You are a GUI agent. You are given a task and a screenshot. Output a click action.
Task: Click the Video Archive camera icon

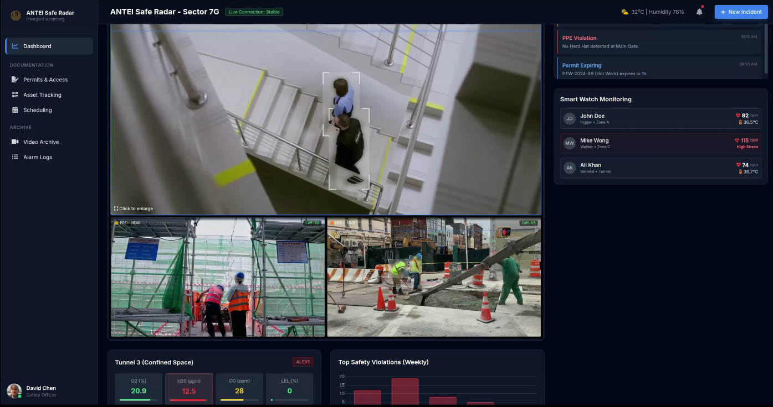[x=15, y=142]
